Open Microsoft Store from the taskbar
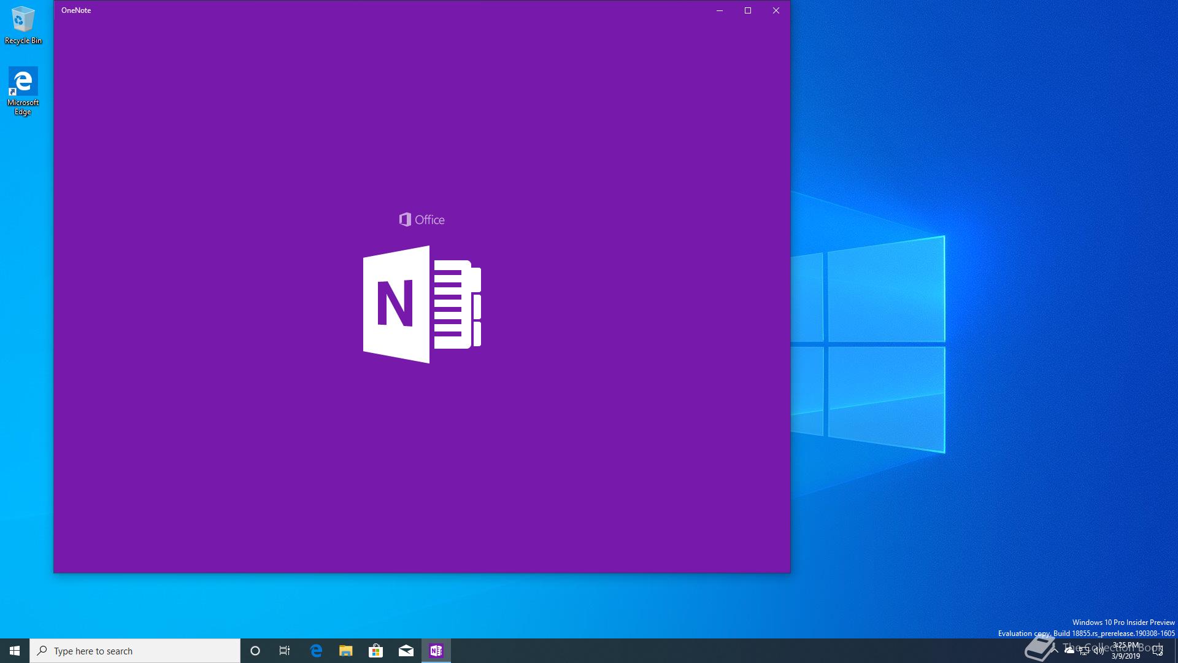The width and height of the screenshot is (1178, 663). [375, 651]
